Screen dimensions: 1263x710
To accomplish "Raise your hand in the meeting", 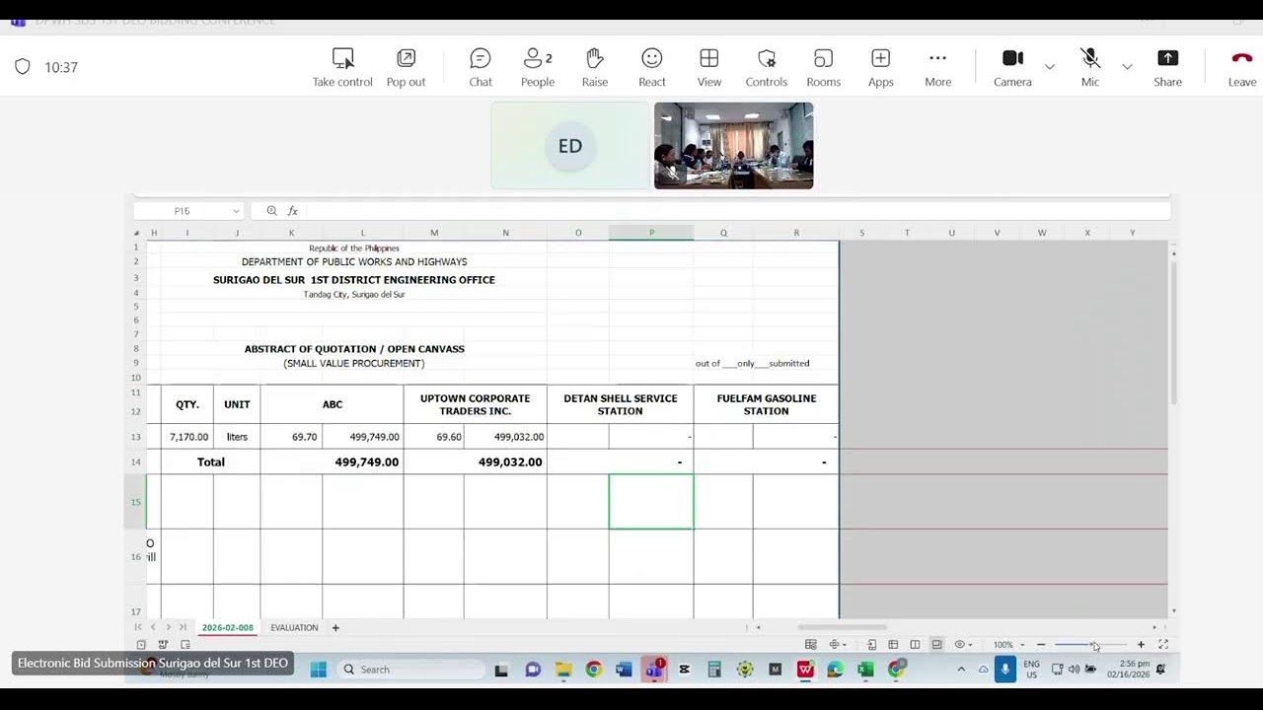I will pos(595,67).
